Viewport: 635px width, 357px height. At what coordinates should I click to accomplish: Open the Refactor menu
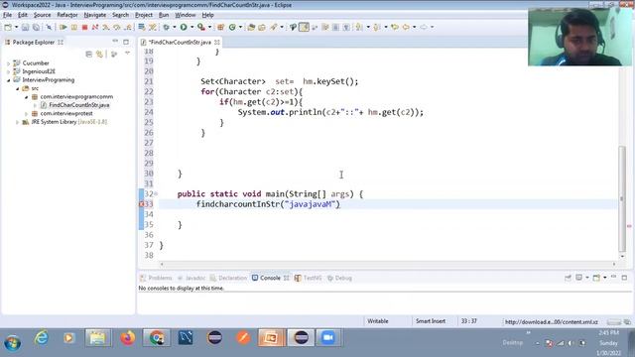(67, 15)
